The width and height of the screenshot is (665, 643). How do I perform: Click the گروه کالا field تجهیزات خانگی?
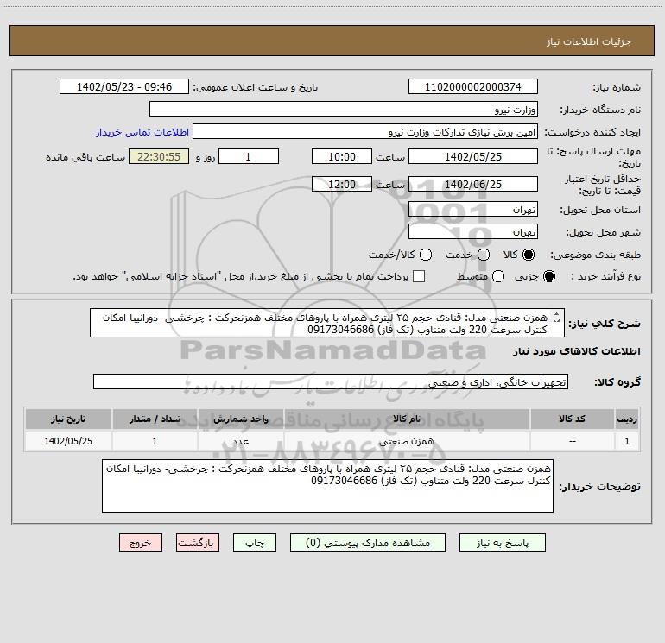[x=331, y=381]
